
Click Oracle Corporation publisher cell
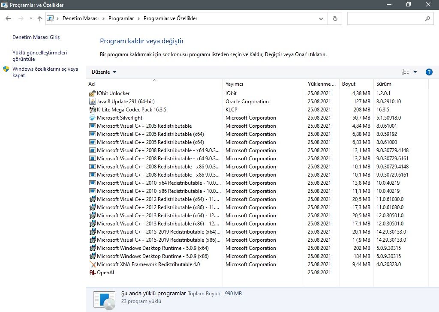247,102
